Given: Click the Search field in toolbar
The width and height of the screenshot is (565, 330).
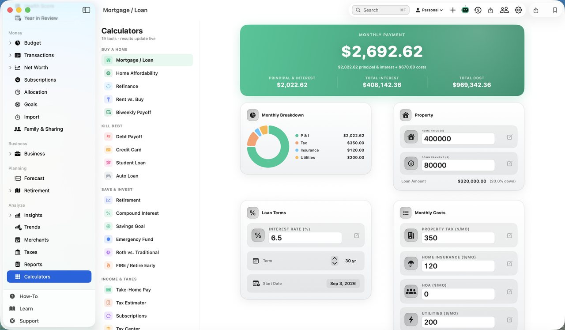Looking at the screenshot, I should pos(380,10).
